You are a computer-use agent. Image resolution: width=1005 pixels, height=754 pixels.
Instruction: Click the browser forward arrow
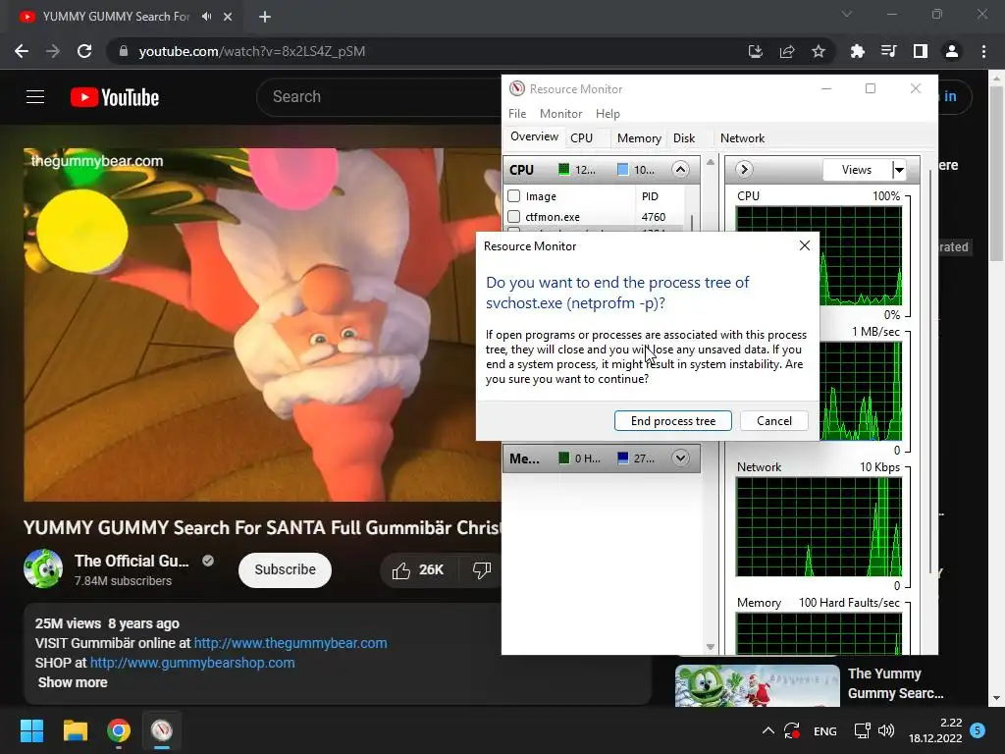tap(53, 51)
